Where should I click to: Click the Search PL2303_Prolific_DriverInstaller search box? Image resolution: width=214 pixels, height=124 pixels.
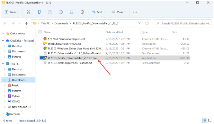pyautogui.click(x=182, y=23)
